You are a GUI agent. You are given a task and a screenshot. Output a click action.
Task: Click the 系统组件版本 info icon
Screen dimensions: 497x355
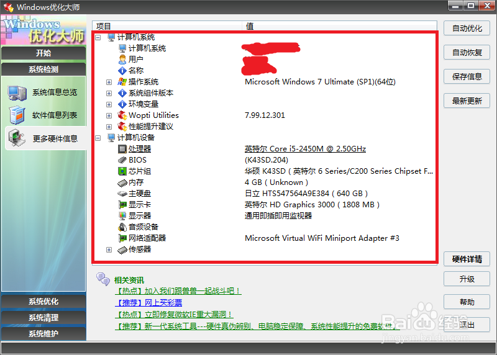(122, 93)
